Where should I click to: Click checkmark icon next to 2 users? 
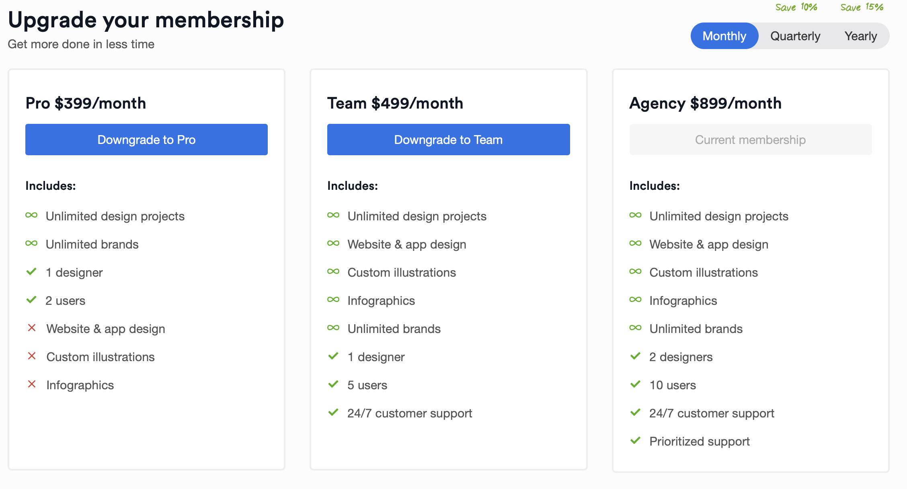click(31, 300)
